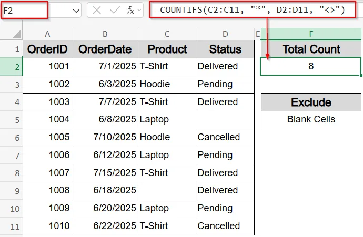
Task: Select cell with OrderID 1004
Action: pyautogui.click(x=47, y=120)
